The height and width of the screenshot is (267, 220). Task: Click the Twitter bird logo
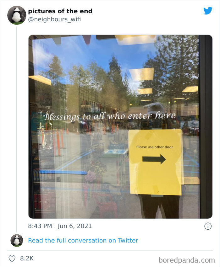208,11
